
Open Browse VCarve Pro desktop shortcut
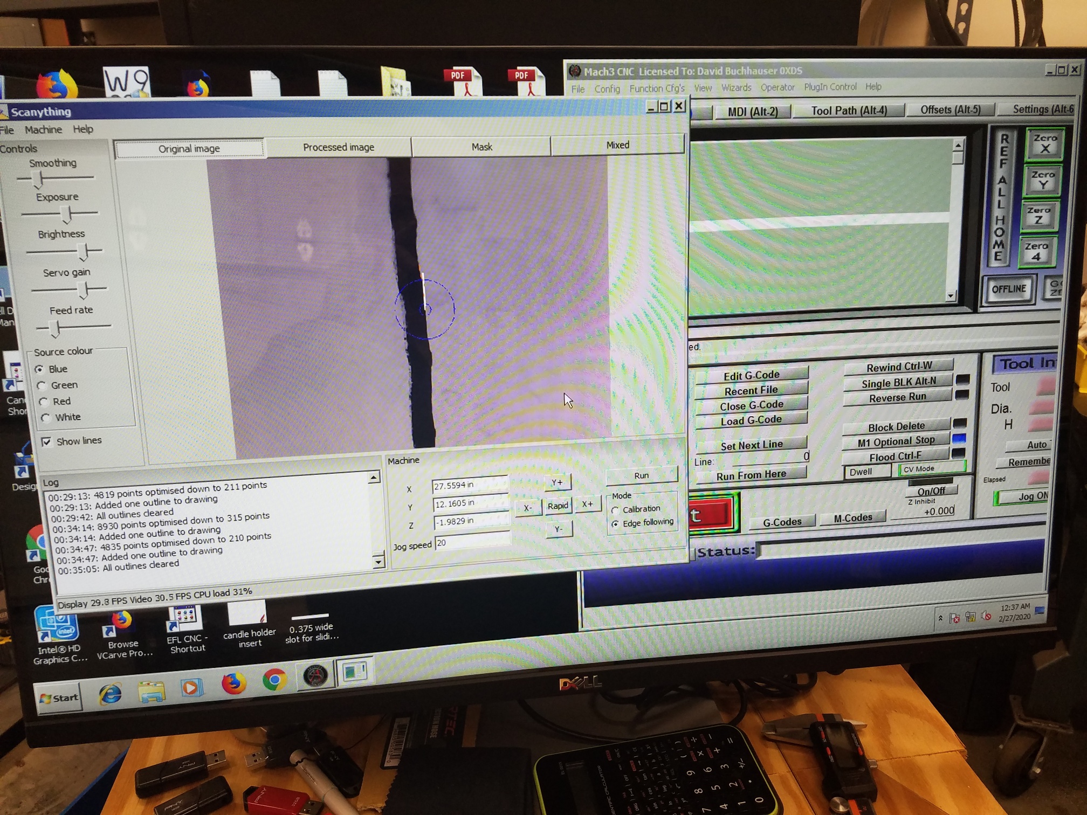(x=123, y=634)
